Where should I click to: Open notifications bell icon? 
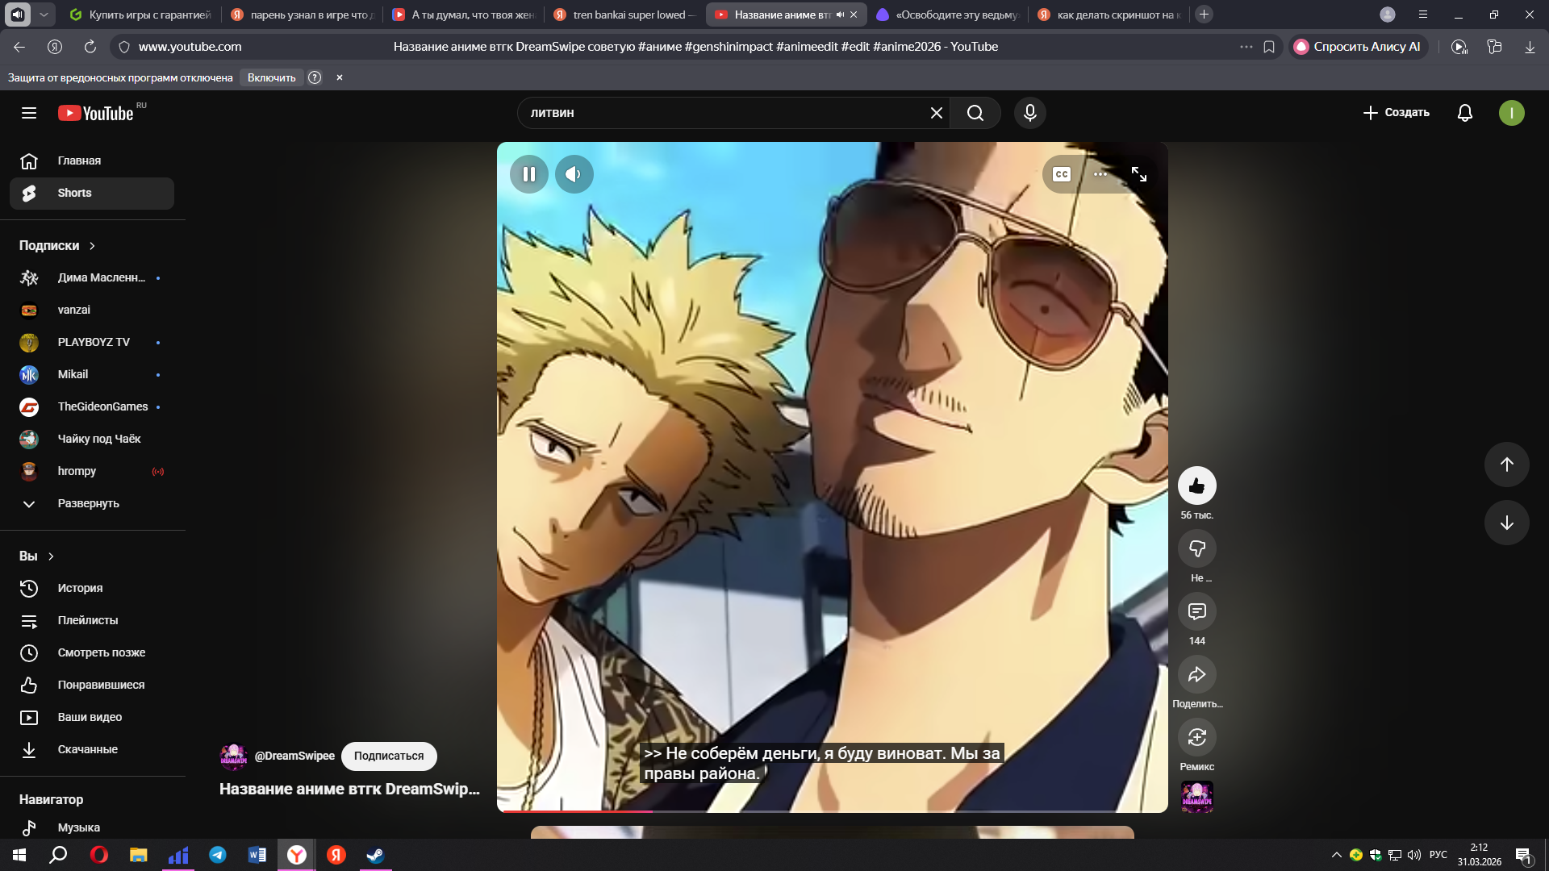point(1464,113)
